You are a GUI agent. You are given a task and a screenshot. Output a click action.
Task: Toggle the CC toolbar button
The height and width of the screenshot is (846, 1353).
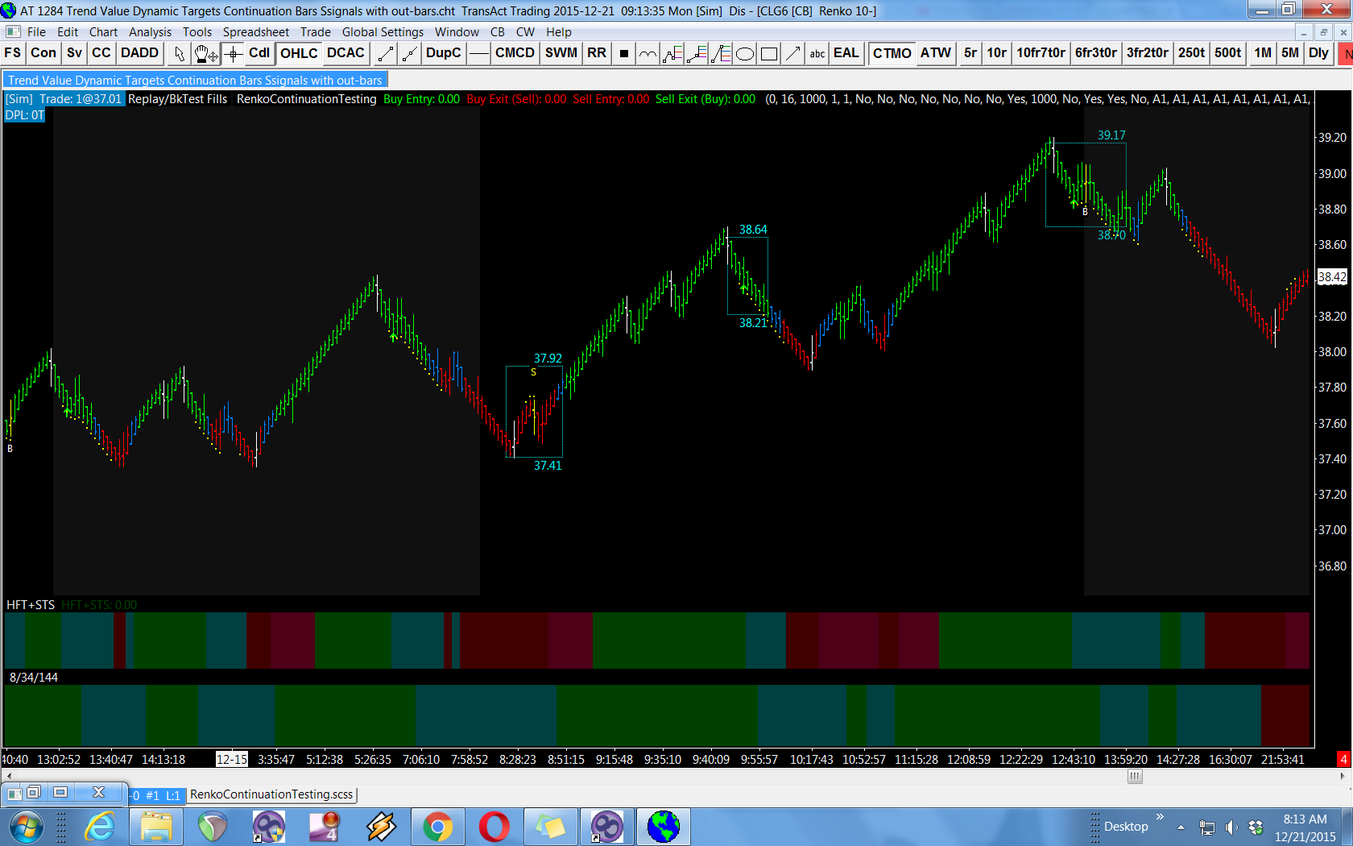pyautogui.click(x=101, y=53)
